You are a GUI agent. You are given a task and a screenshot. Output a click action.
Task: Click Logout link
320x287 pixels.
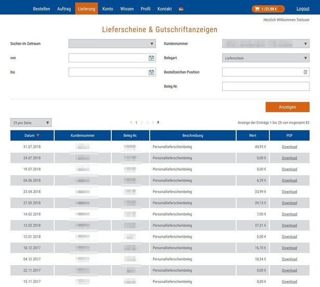pyautogui.click(x=303, y=9)
